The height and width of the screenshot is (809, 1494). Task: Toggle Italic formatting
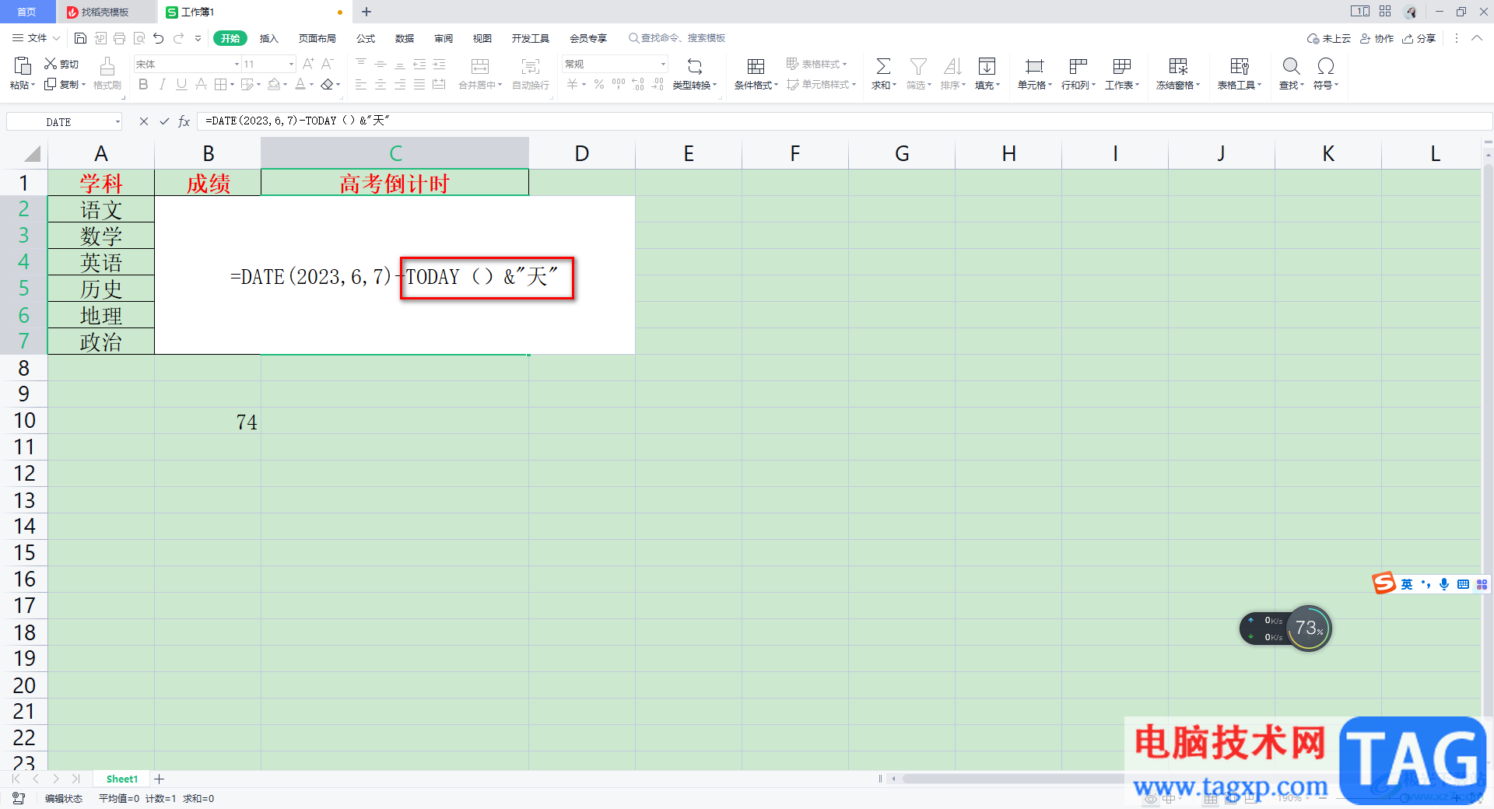[162, 84]
